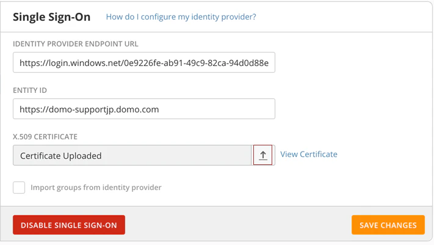Select the red-outlined upload button beside certificate
Viewport: 434px width, 245px height.
[262, 155]
